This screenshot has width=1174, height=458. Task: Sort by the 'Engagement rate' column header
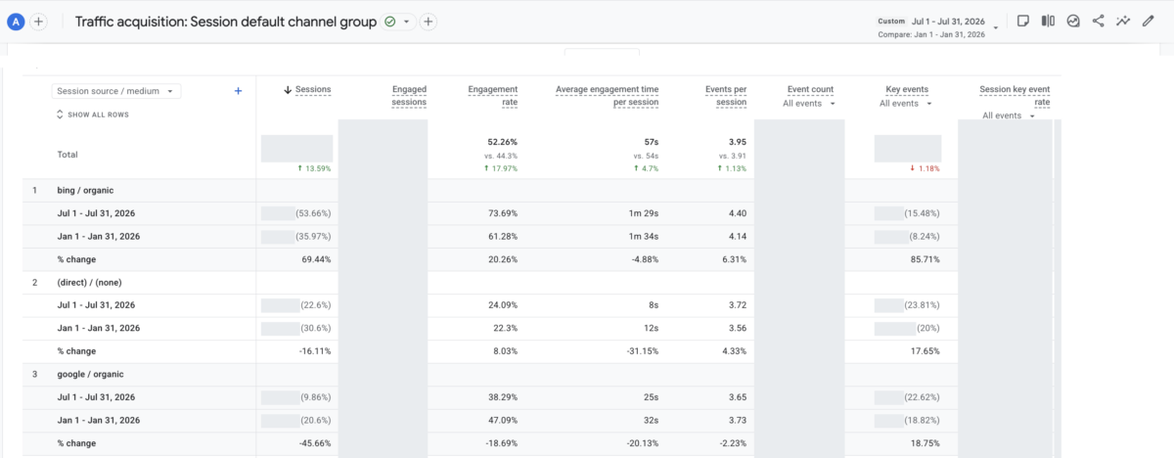pos(492,96)
